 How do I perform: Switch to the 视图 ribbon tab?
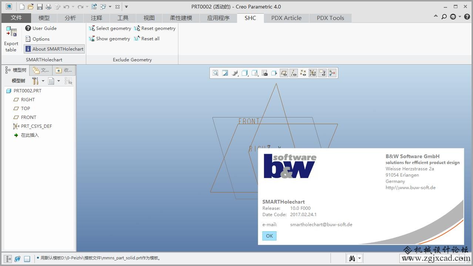pyautogui.click(x=149, y=18)
